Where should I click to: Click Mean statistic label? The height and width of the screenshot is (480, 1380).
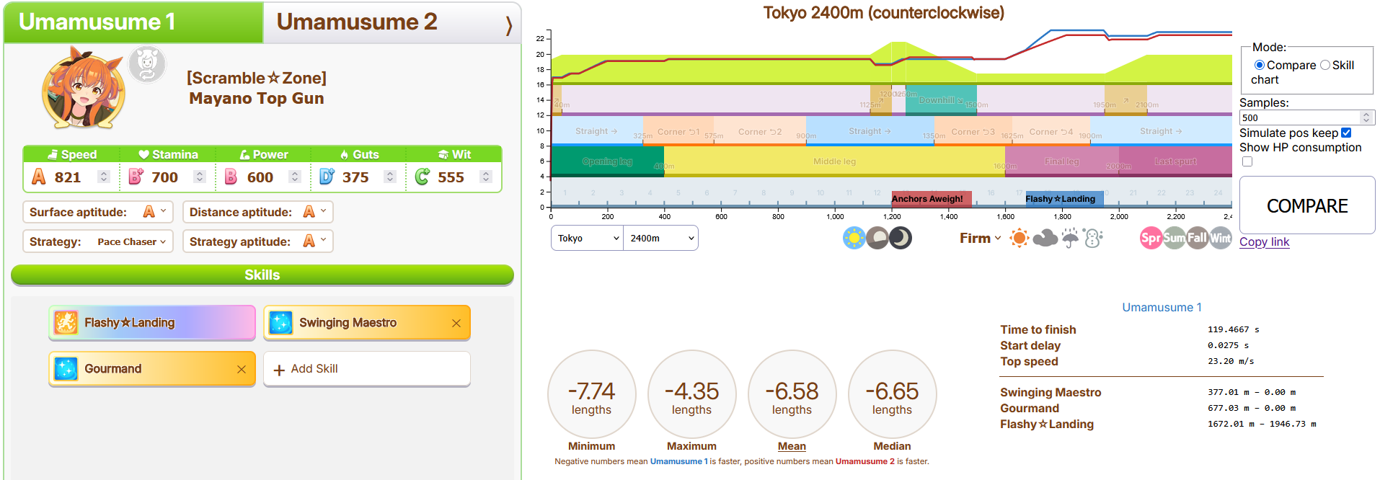point(792,446)
